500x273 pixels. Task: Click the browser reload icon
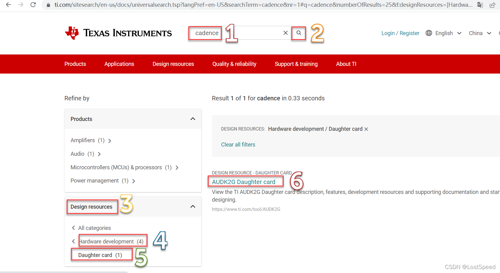pyautogui.click(x=33, y=5)
